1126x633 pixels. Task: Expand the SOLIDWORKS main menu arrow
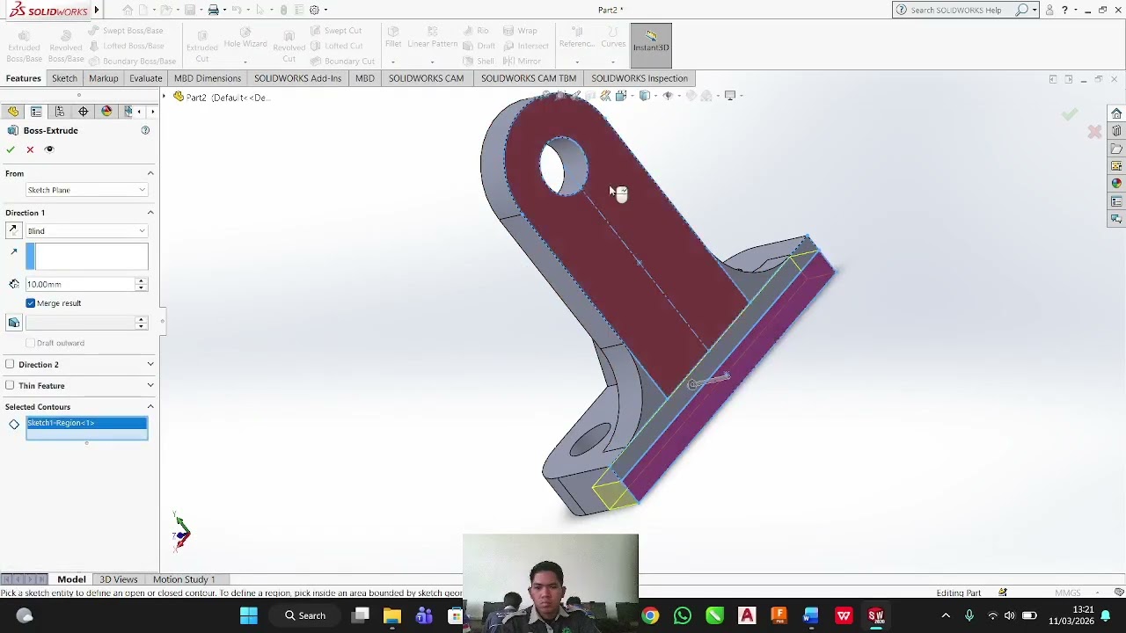(x=96, y=11)
